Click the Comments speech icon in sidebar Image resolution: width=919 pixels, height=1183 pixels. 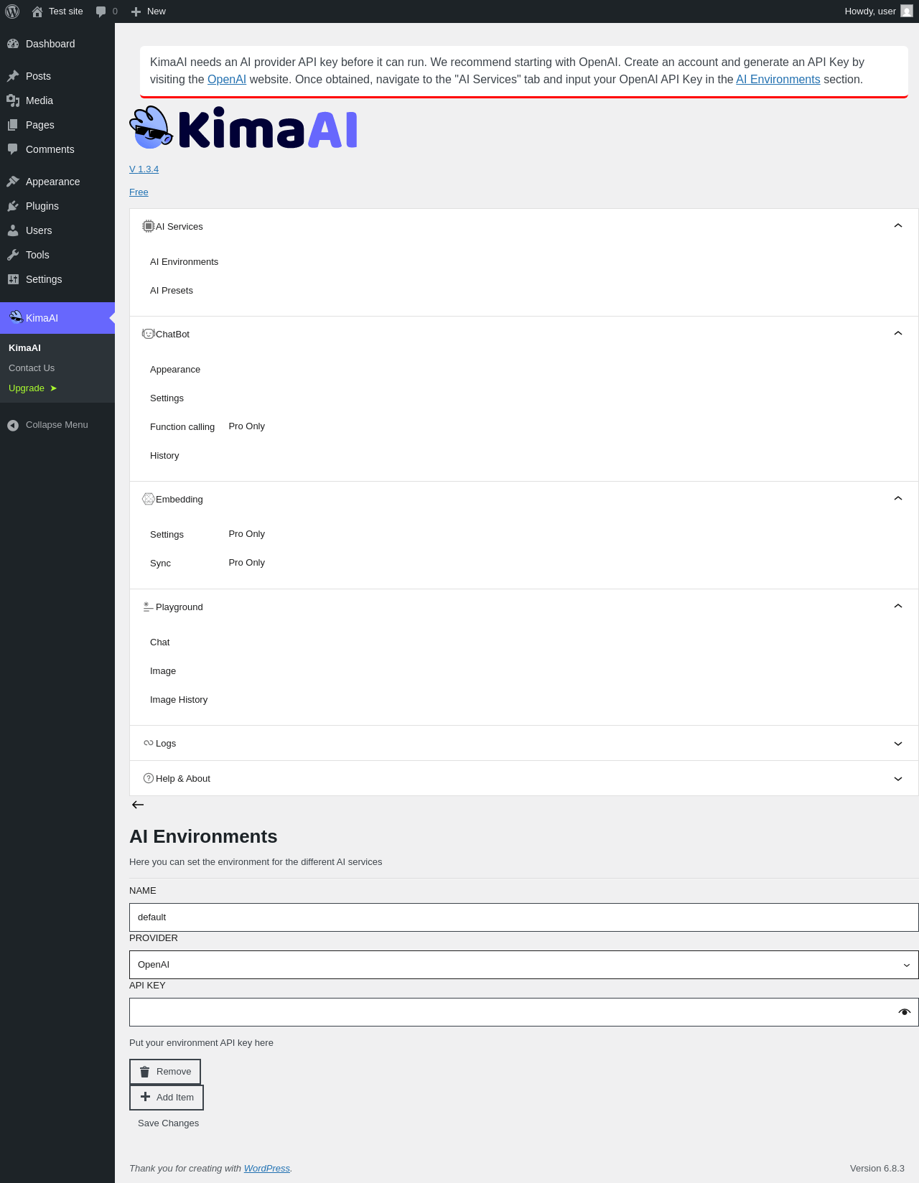[13, 149]
